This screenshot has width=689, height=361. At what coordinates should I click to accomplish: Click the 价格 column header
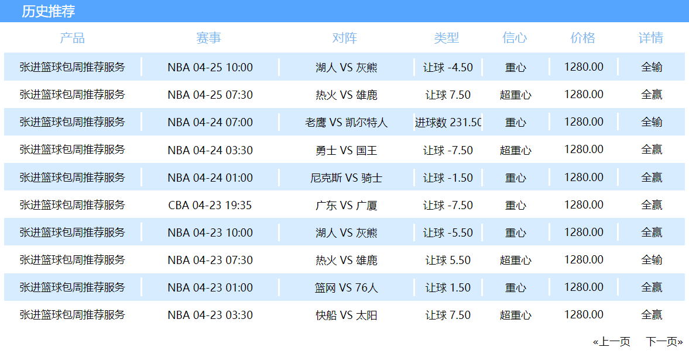point(582,38)
